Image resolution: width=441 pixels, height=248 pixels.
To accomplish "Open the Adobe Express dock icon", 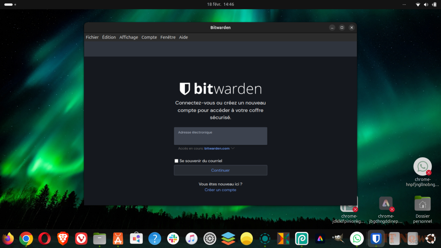I will point(320,239).
